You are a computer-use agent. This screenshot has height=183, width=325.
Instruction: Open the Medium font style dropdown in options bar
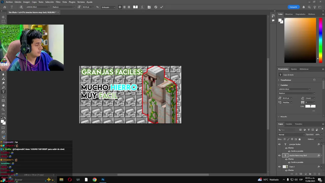coord(74,7)
